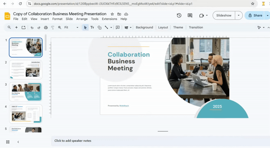
Task: Open the comments panel icon
Action: coord(190,16)
